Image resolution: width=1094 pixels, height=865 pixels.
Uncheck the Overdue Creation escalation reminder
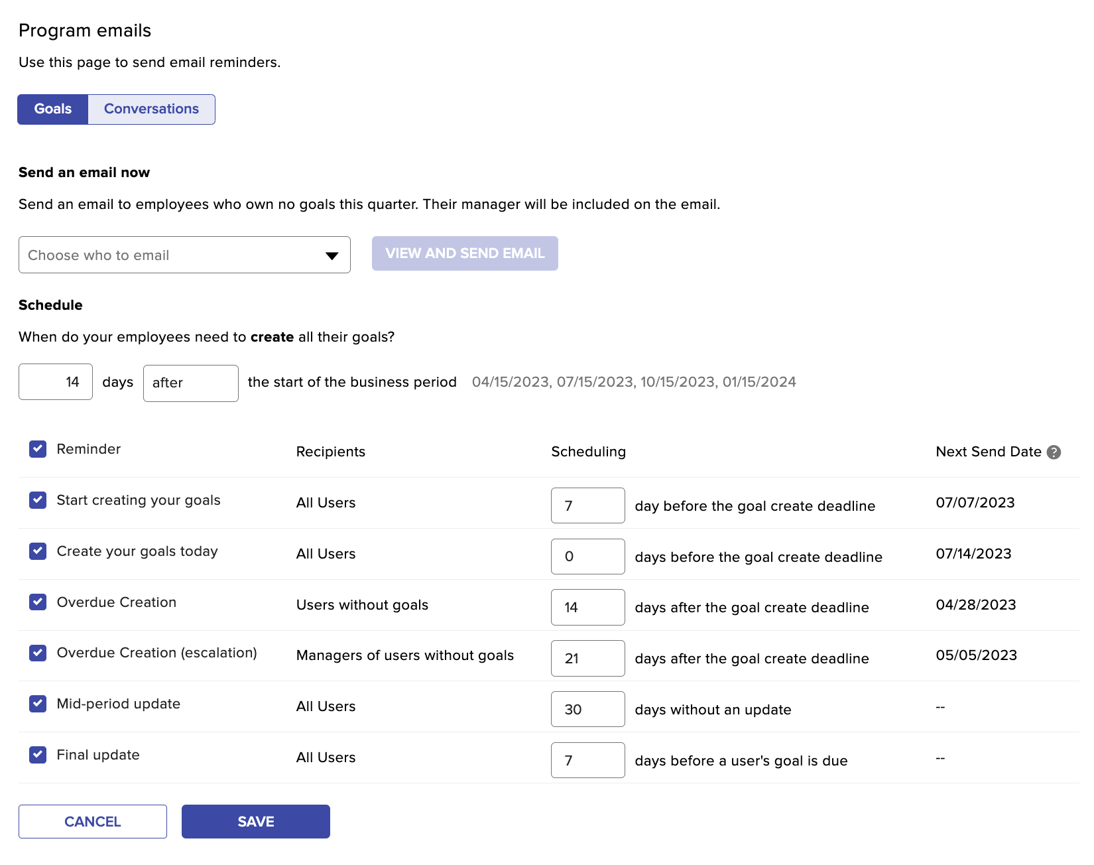click(37, 653)
